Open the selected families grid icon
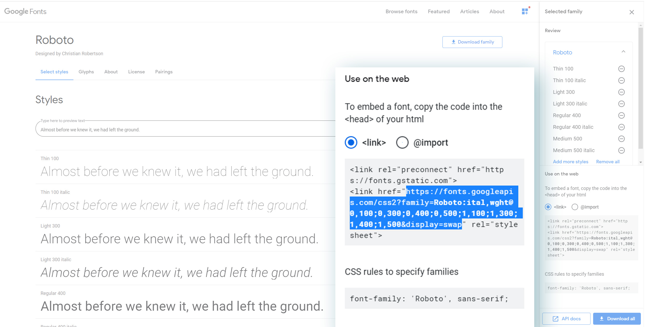 pyautogui.click(x=525, y=11)
